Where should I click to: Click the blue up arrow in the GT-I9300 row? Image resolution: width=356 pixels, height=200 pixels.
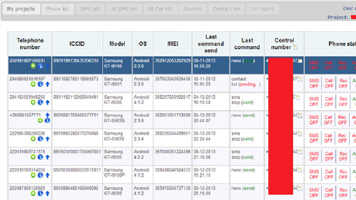[x=47, y=193]
